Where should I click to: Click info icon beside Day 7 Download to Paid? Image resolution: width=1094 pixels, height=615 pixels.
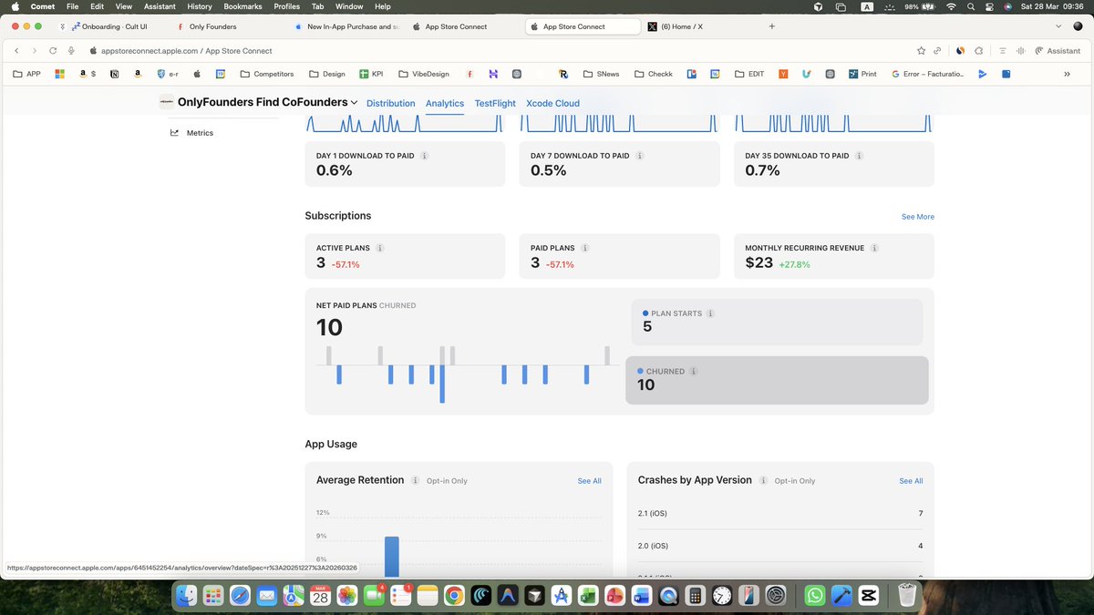(640, 156)
